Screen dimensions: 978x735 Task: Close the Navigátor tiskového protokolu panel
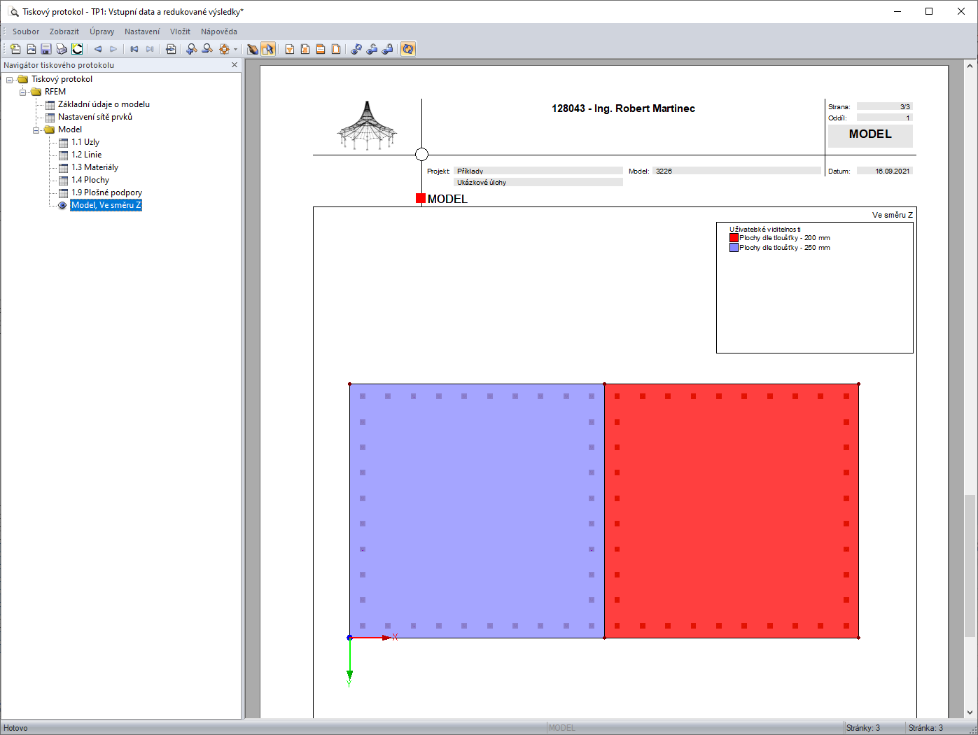click(235, 65)
